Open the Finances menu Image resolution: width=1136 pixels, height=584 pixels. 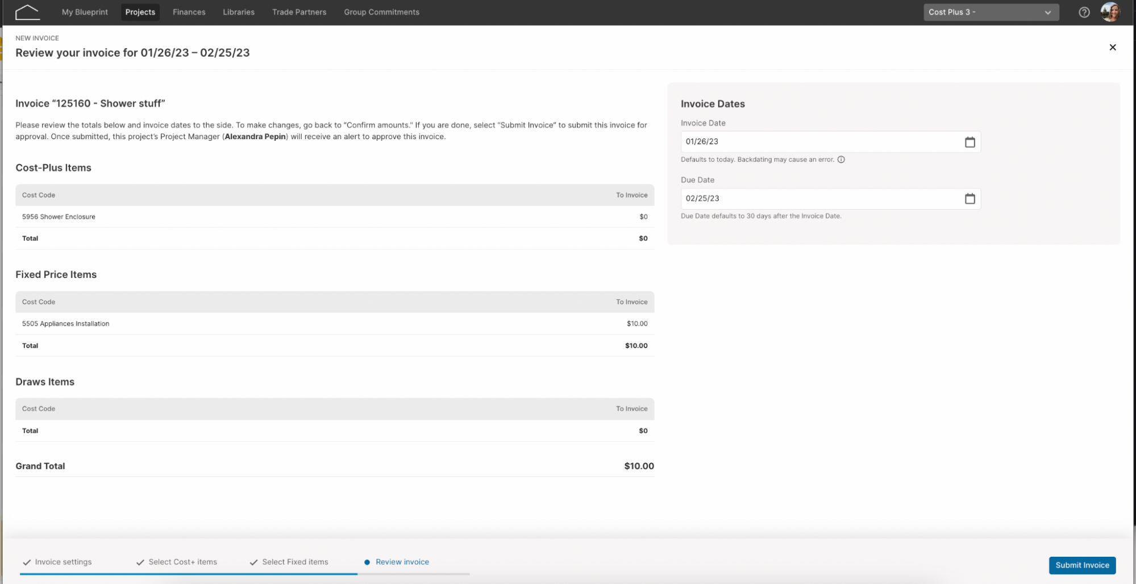click(189, 12)
